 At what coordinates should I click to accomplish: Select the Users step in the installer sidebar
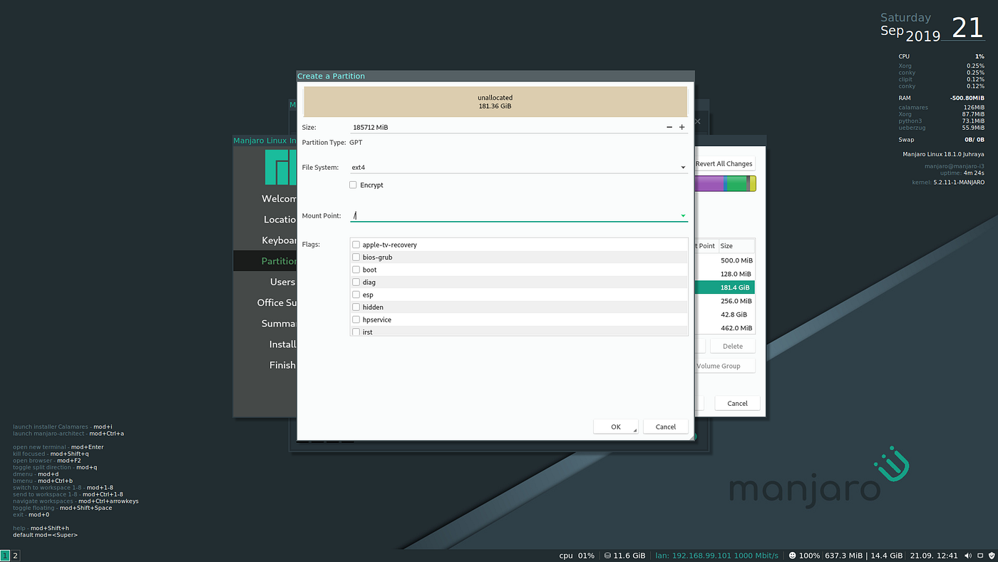pos(282,282)
